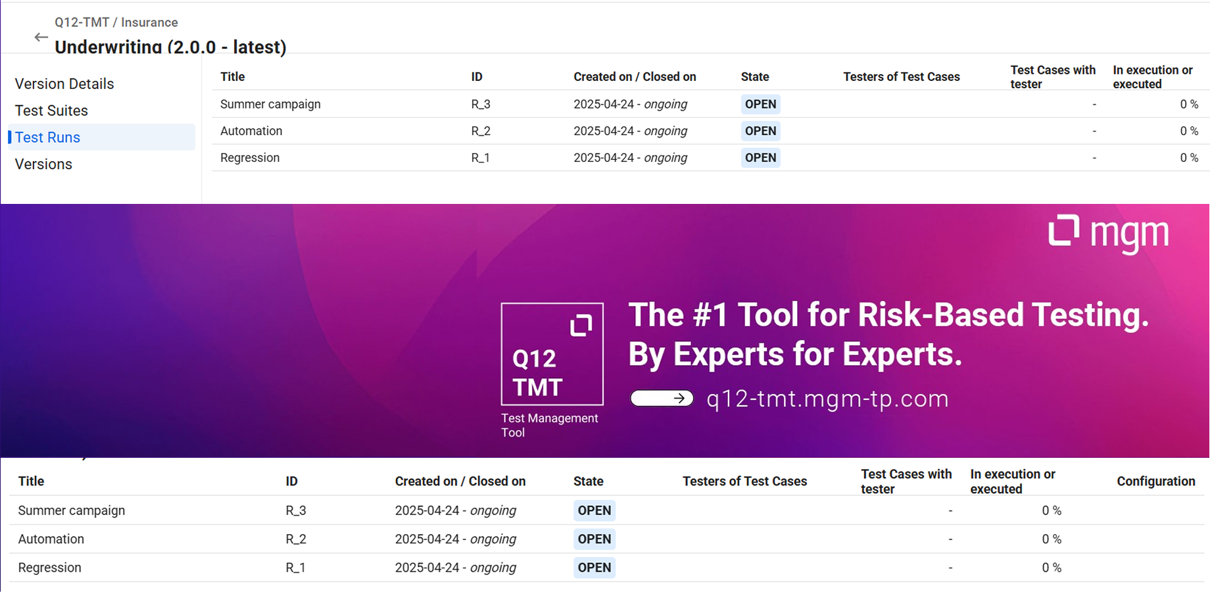Screen dimensions: 1210x592
Task: Click 'By Experts for Experts.' banner line
Action: pos(795,355)
